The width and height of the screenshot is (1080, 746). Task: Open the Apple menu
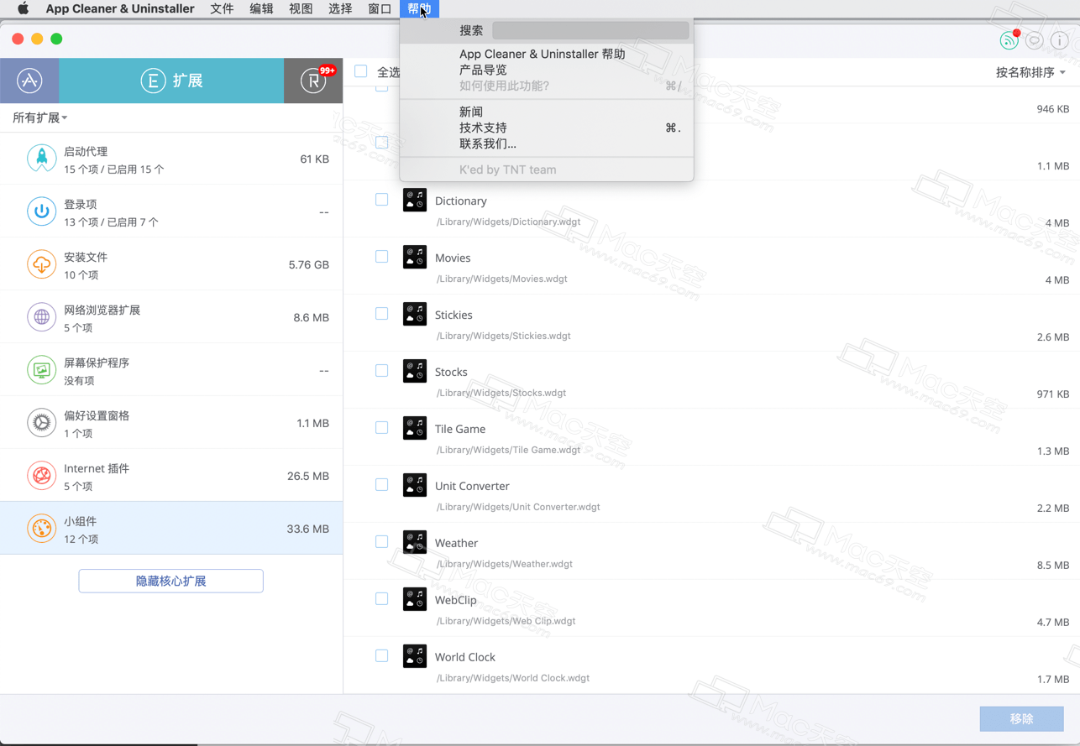pos(23,8)
